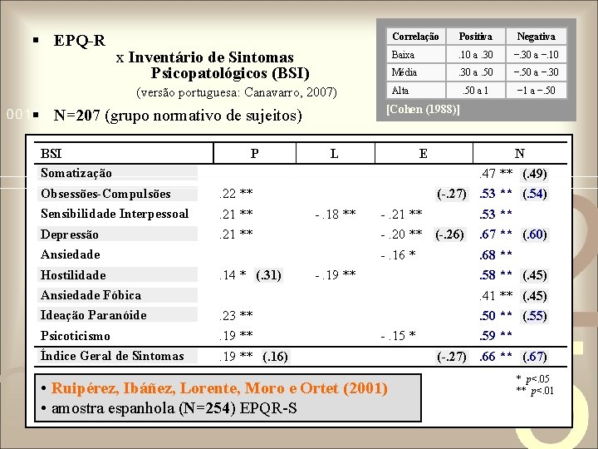Image resolution: width=598 pixels, height=449 pixels.
Task: Select 'N=207 (grupo normativo de sujeitos)' line
Action: click(178, 115)
